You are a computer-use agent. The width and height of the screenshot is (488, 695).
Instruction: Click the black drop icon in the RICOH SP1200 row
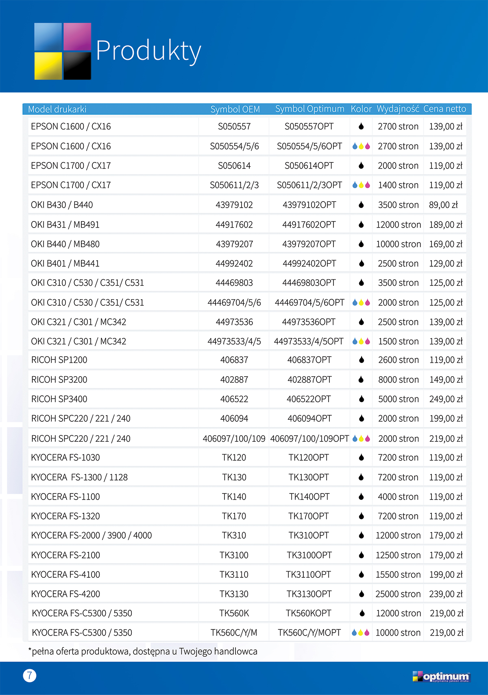(x=361, y=360)
